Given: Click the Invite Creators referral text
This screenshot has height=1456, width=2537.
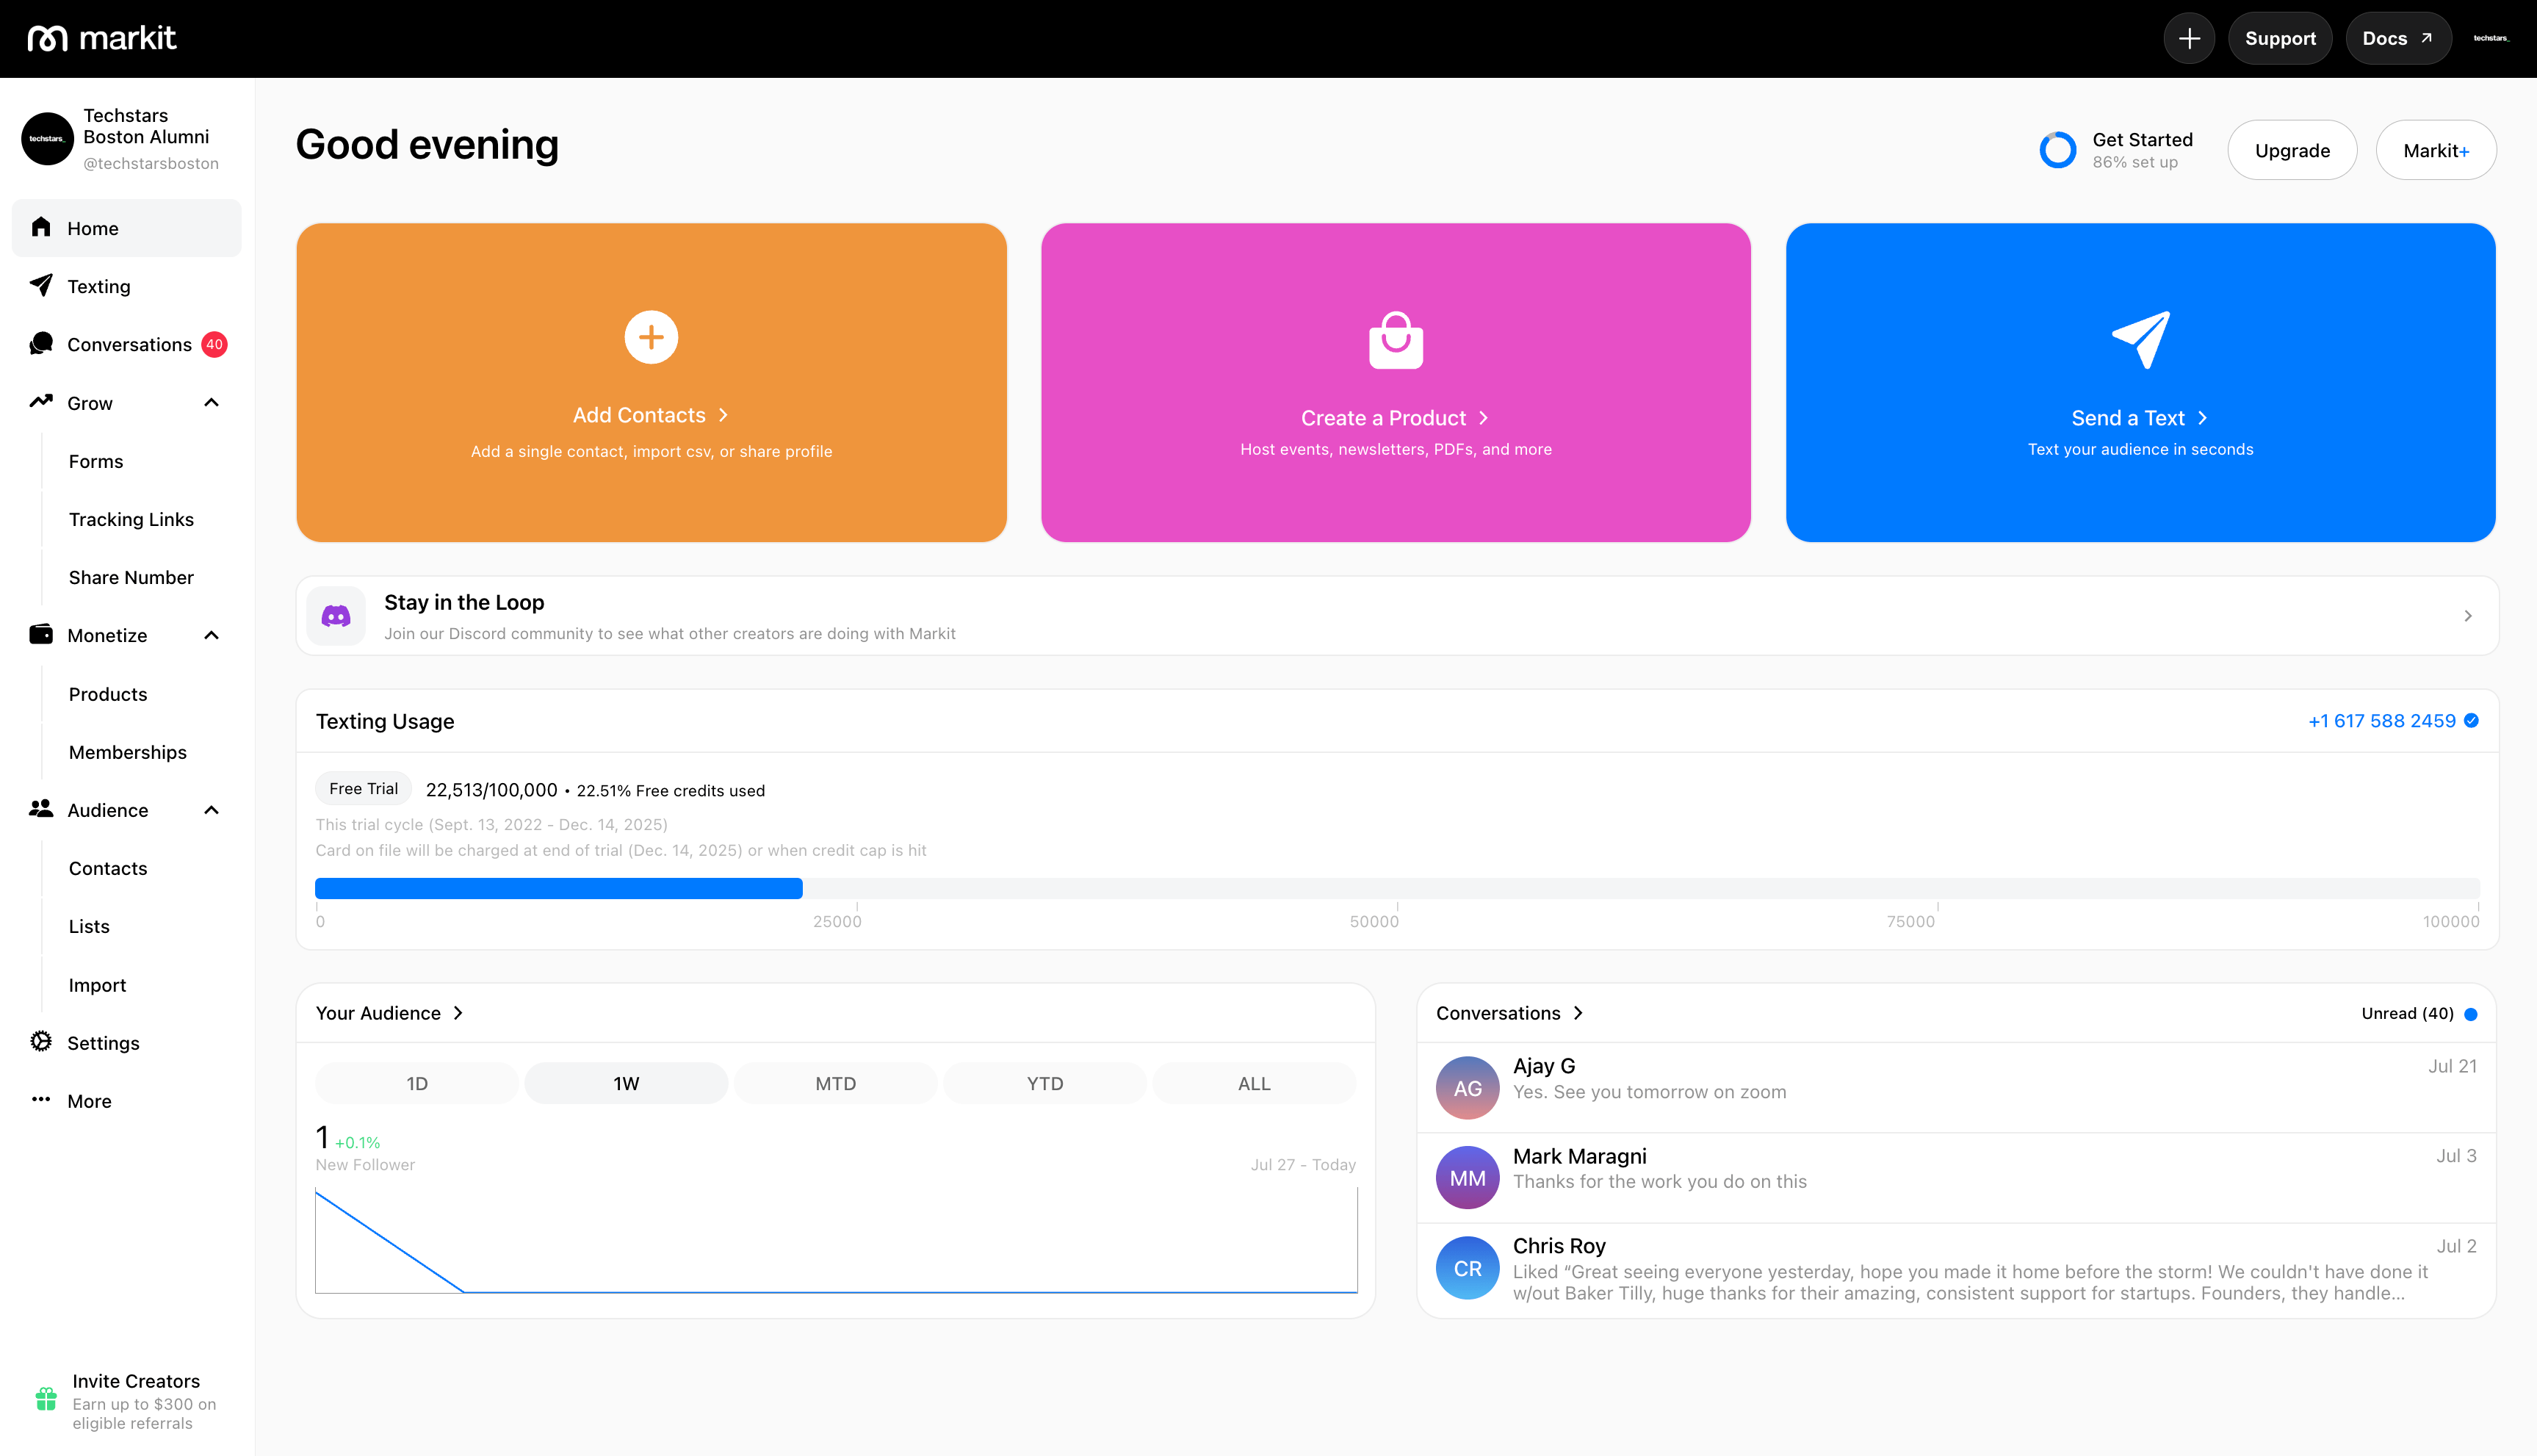Looking at the screenshot, I should (144, 1401).
